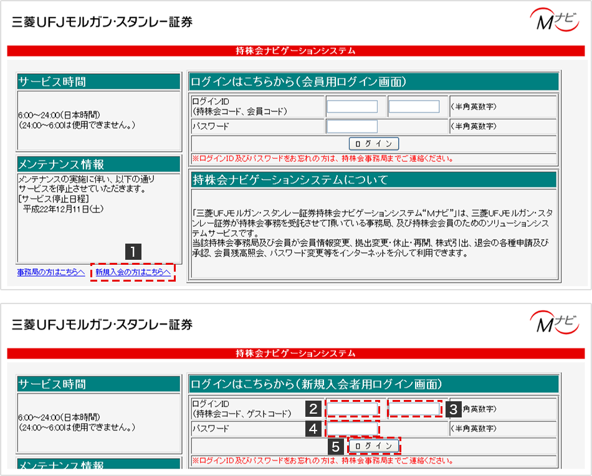Click the [サービス停止日程] text

tap(53, 199)
